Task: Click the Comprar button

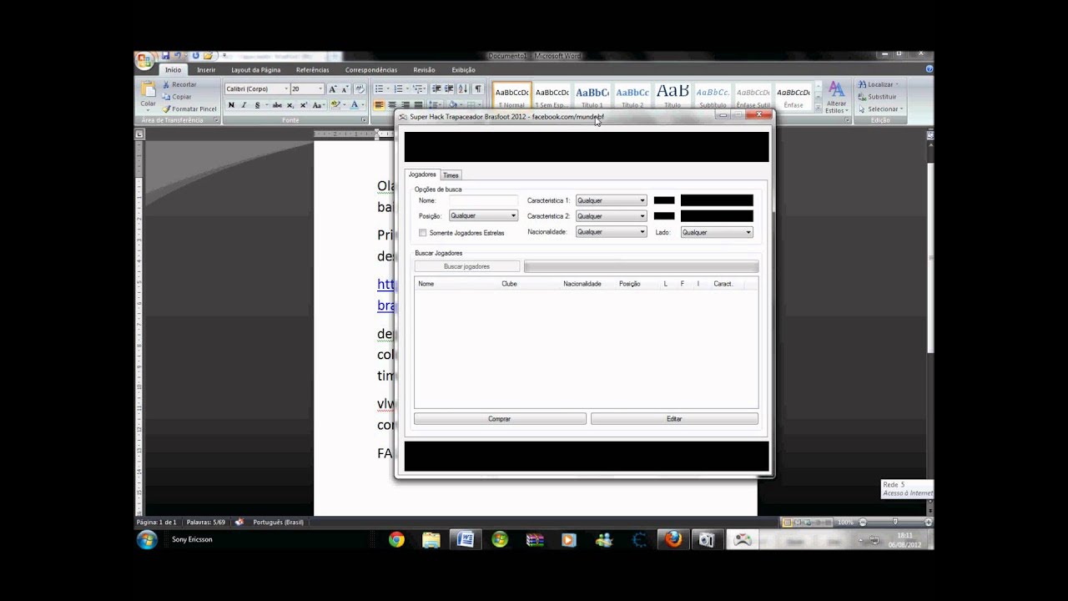Action: pyautogui.click(x=500, y=419)
